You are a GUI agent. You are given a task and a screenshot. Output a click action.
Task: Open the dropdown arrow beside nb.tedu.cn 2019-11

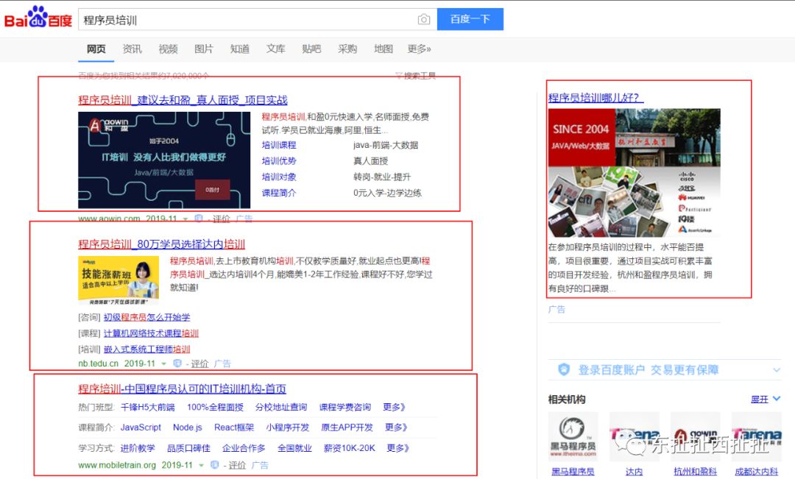pos(163,363)
